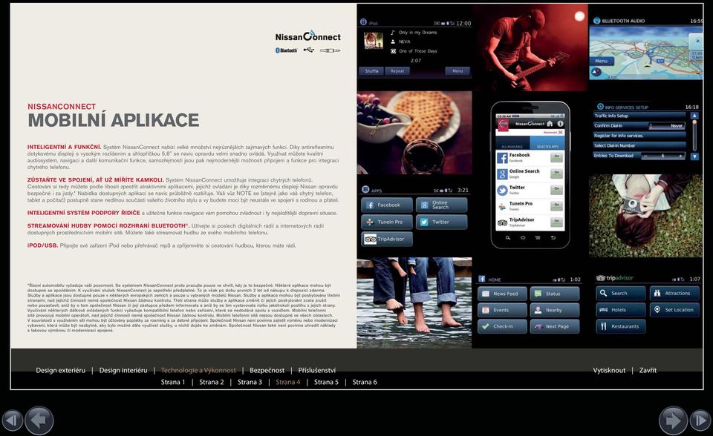Select Register for Info services row
Screen dimensions: 713x436
(639, 136)
